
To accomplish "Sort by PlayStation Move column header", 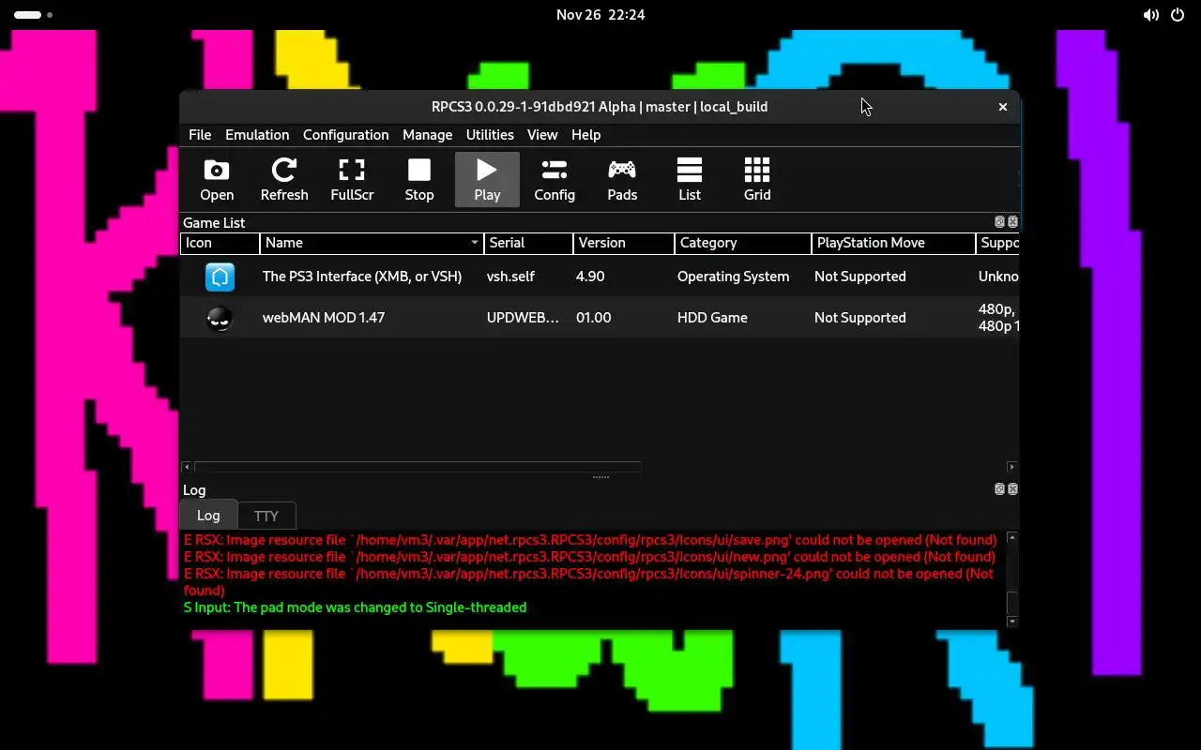I will [893, 243].
